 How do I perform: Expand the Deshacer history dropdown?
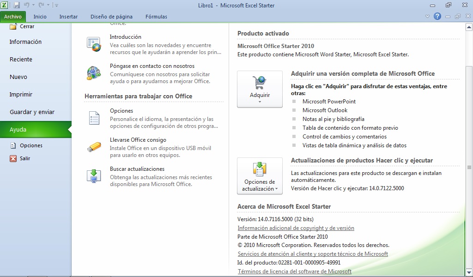point(33,5)
